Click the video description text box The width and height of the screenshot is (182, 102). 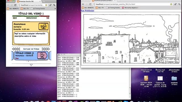[31, 38]
